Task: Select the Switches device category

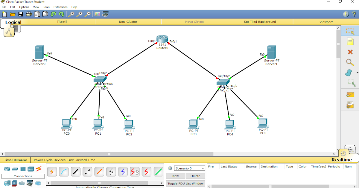Action: tap(15, 169)
